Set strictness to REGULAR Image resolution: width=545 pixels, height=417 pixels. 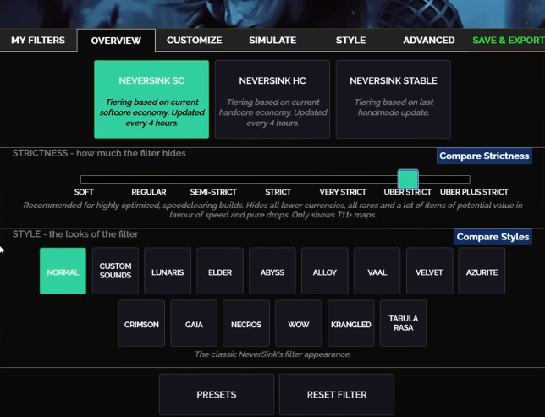click(149, 192)
